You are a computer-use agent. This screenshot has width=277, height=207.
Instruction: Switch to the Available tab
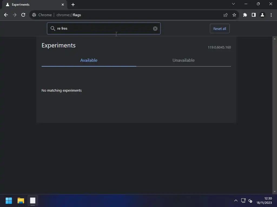pyautogui.click(x=89, y=60)
